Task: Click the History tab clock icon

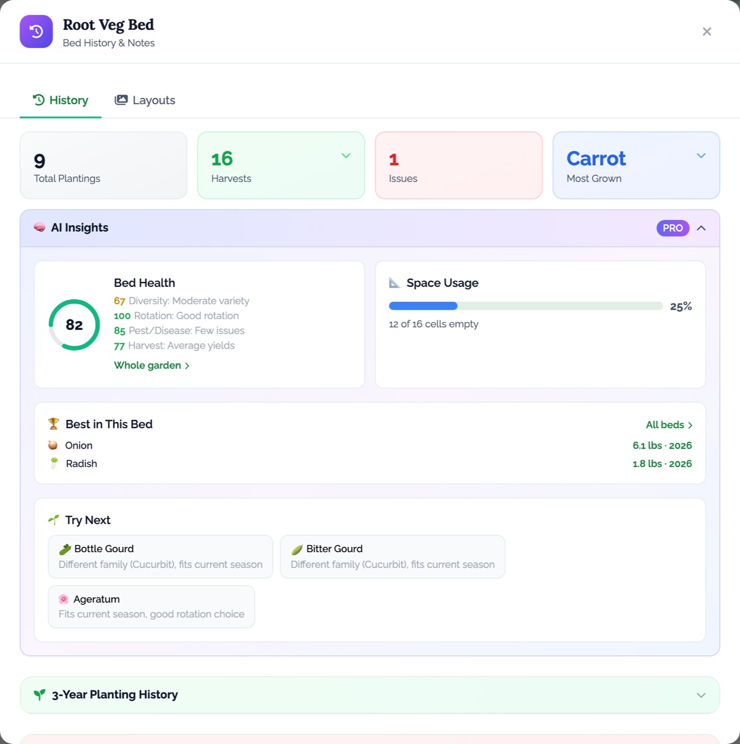Action: 38,100
